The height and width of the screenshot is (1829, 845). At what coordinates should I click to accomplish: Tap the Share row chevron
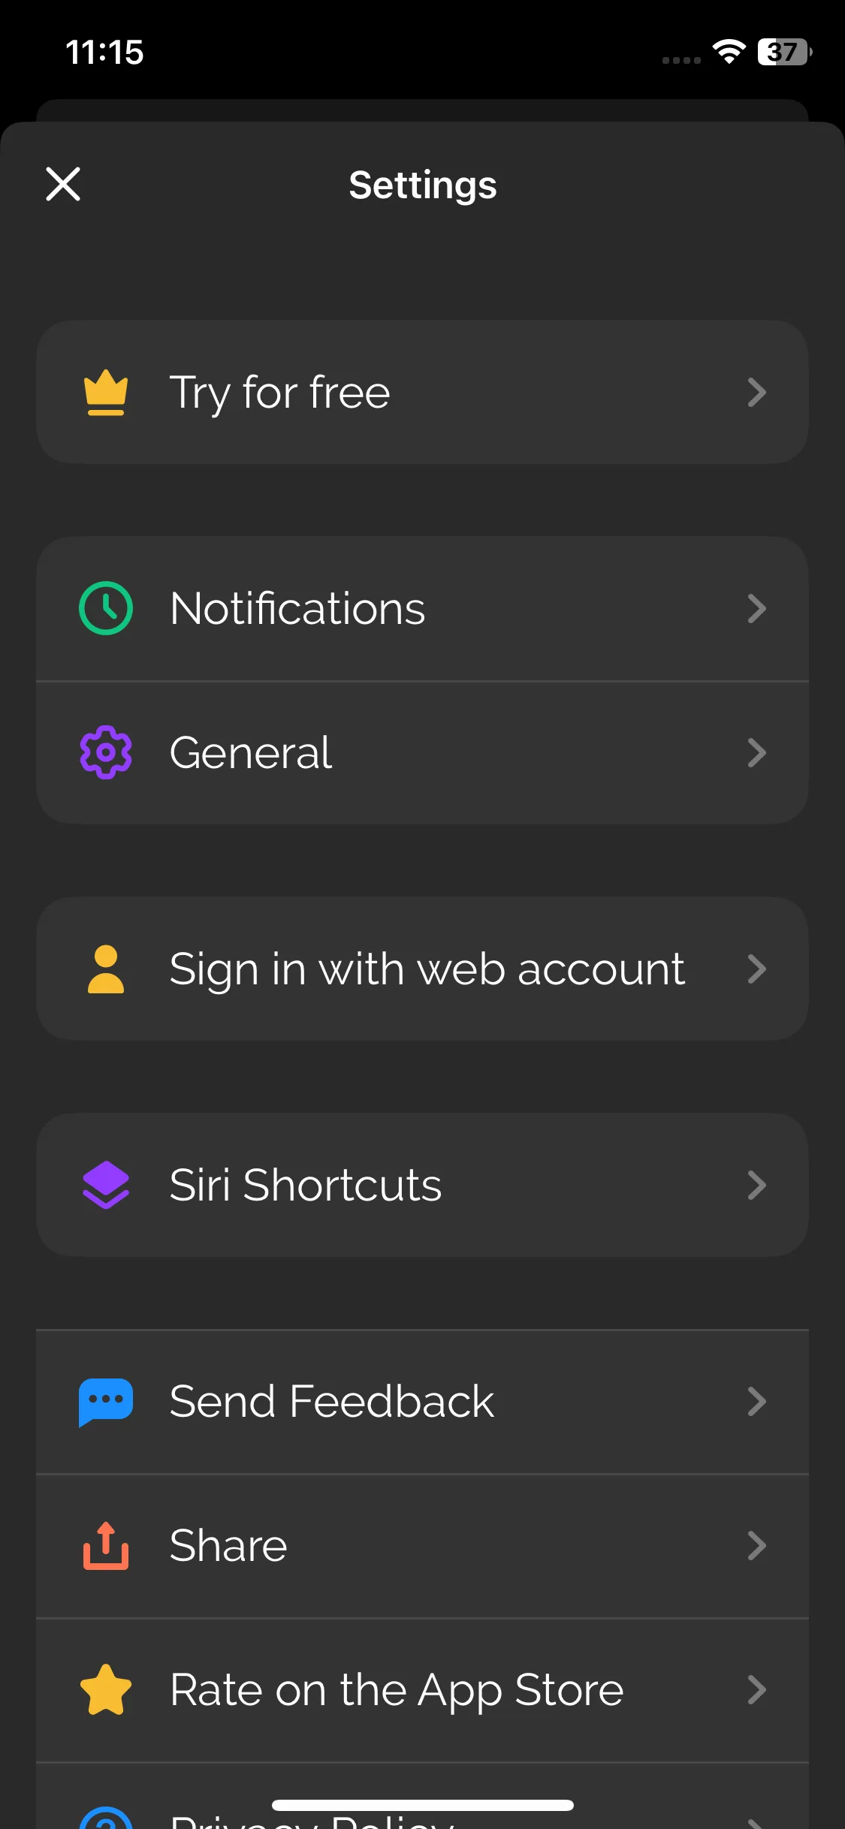click(x=756, y=1545)
